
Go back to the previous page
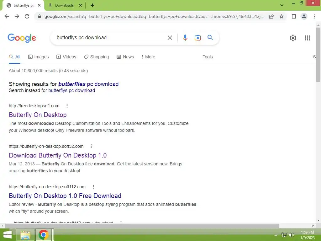7,16
